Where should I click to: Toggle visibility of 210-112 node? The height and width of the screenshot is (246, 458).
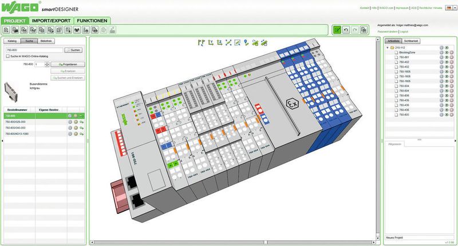[x=447, y=47]
